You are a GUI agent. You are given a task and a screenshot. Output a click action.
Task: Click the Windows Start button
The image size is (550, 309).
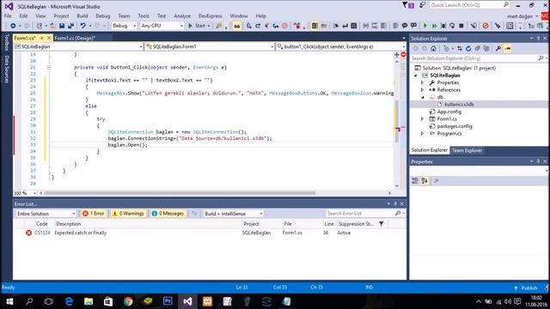pos(9,301)
